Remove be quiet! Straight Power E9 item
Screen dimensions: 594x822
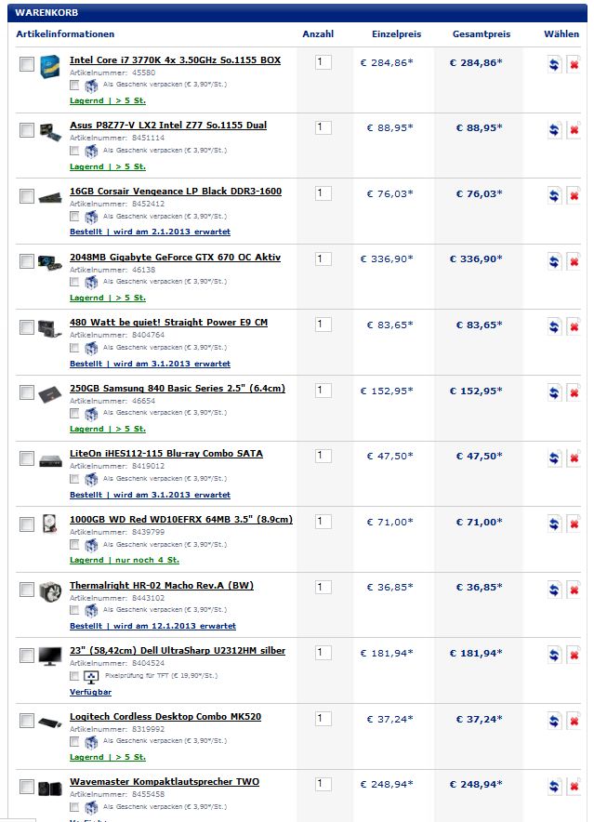click(x=574, y=326)
